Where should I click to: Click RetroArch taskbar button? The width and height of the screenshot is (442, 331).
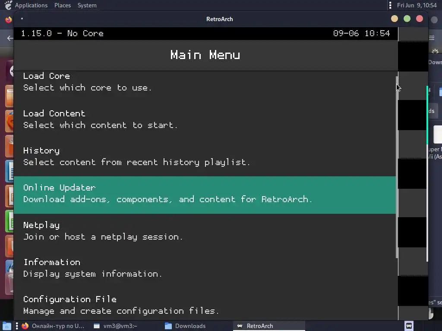[269, 326]
